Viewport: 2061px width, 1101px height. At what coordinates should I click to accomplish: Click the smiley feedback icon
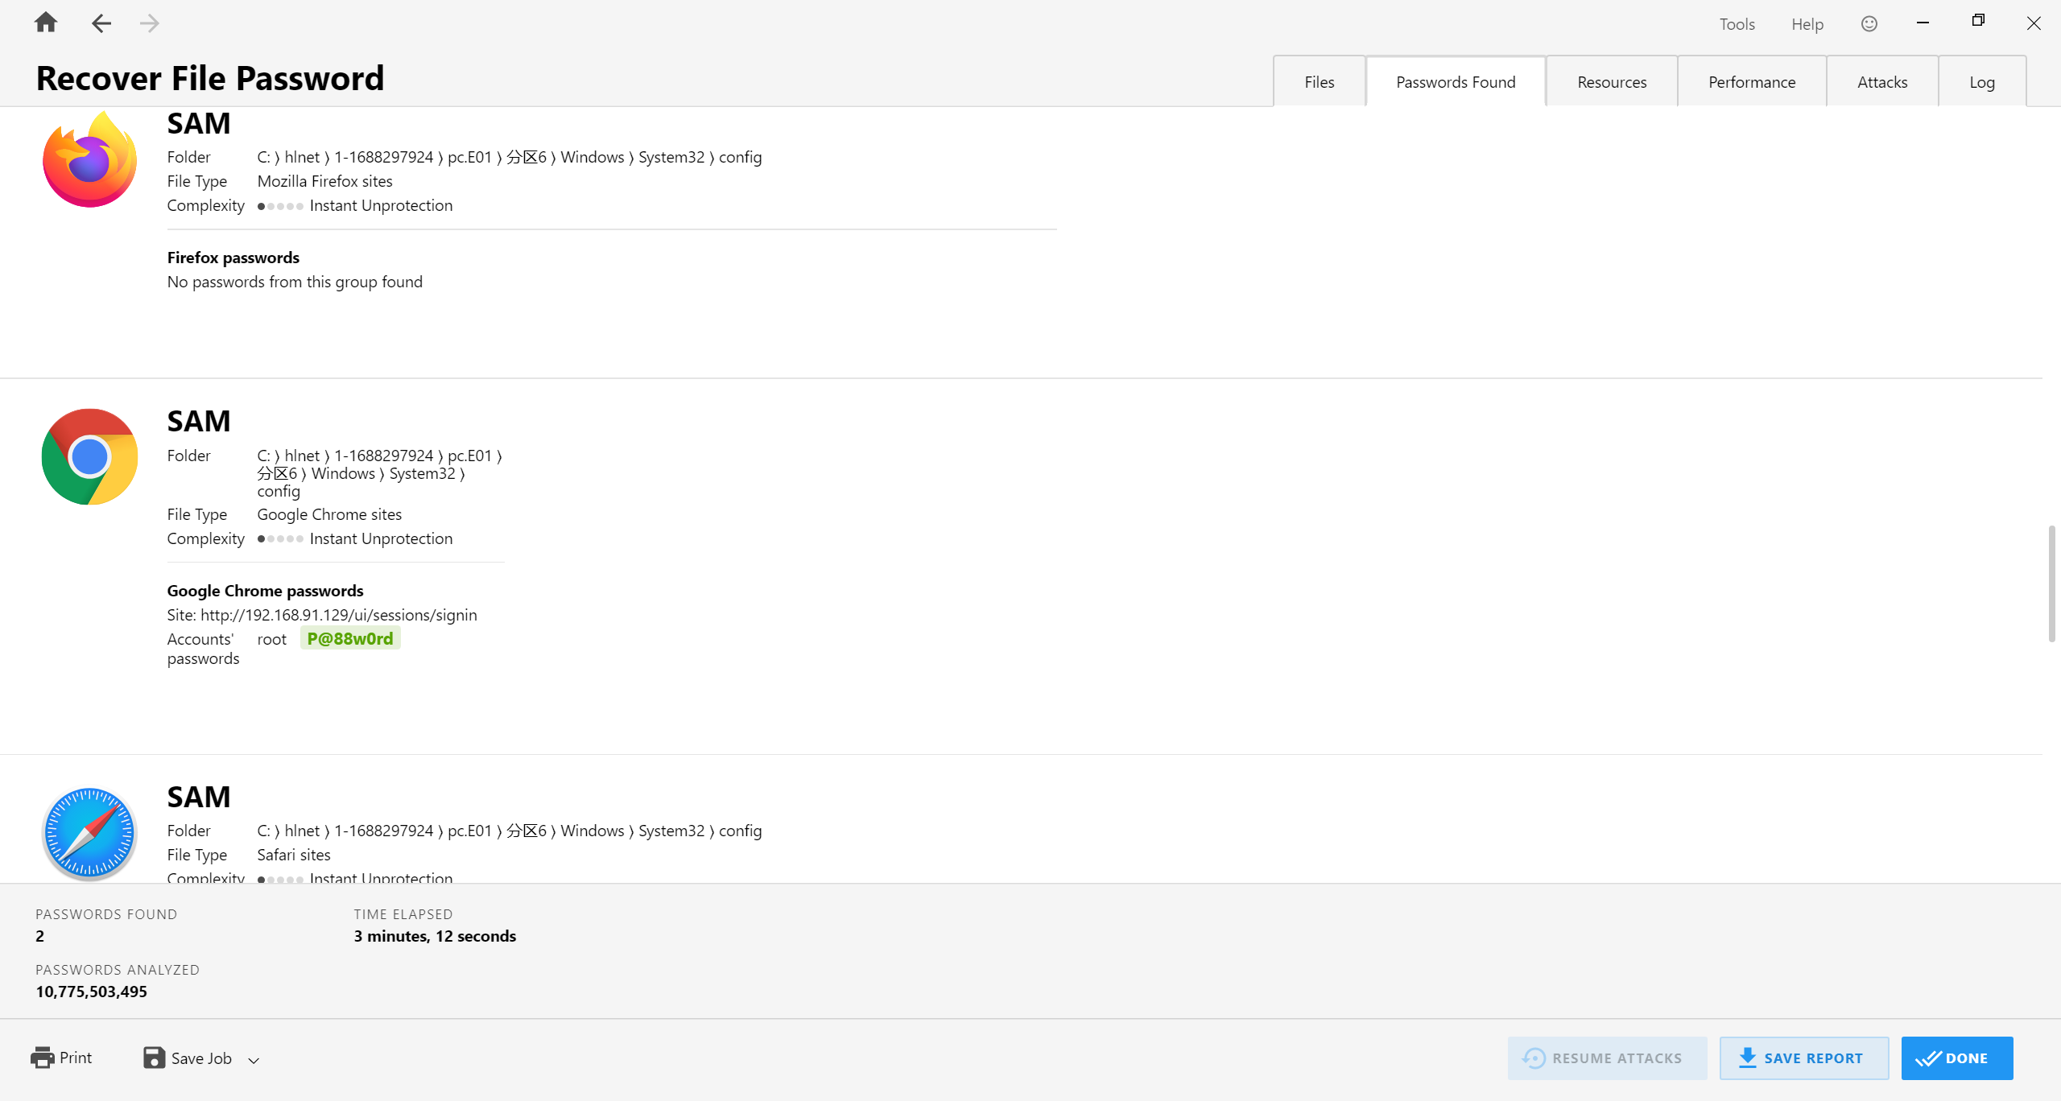[1869, 24]
